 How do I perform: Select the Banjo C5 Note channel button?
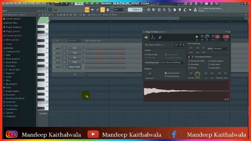pyautogui.click(x=75, y=67)
